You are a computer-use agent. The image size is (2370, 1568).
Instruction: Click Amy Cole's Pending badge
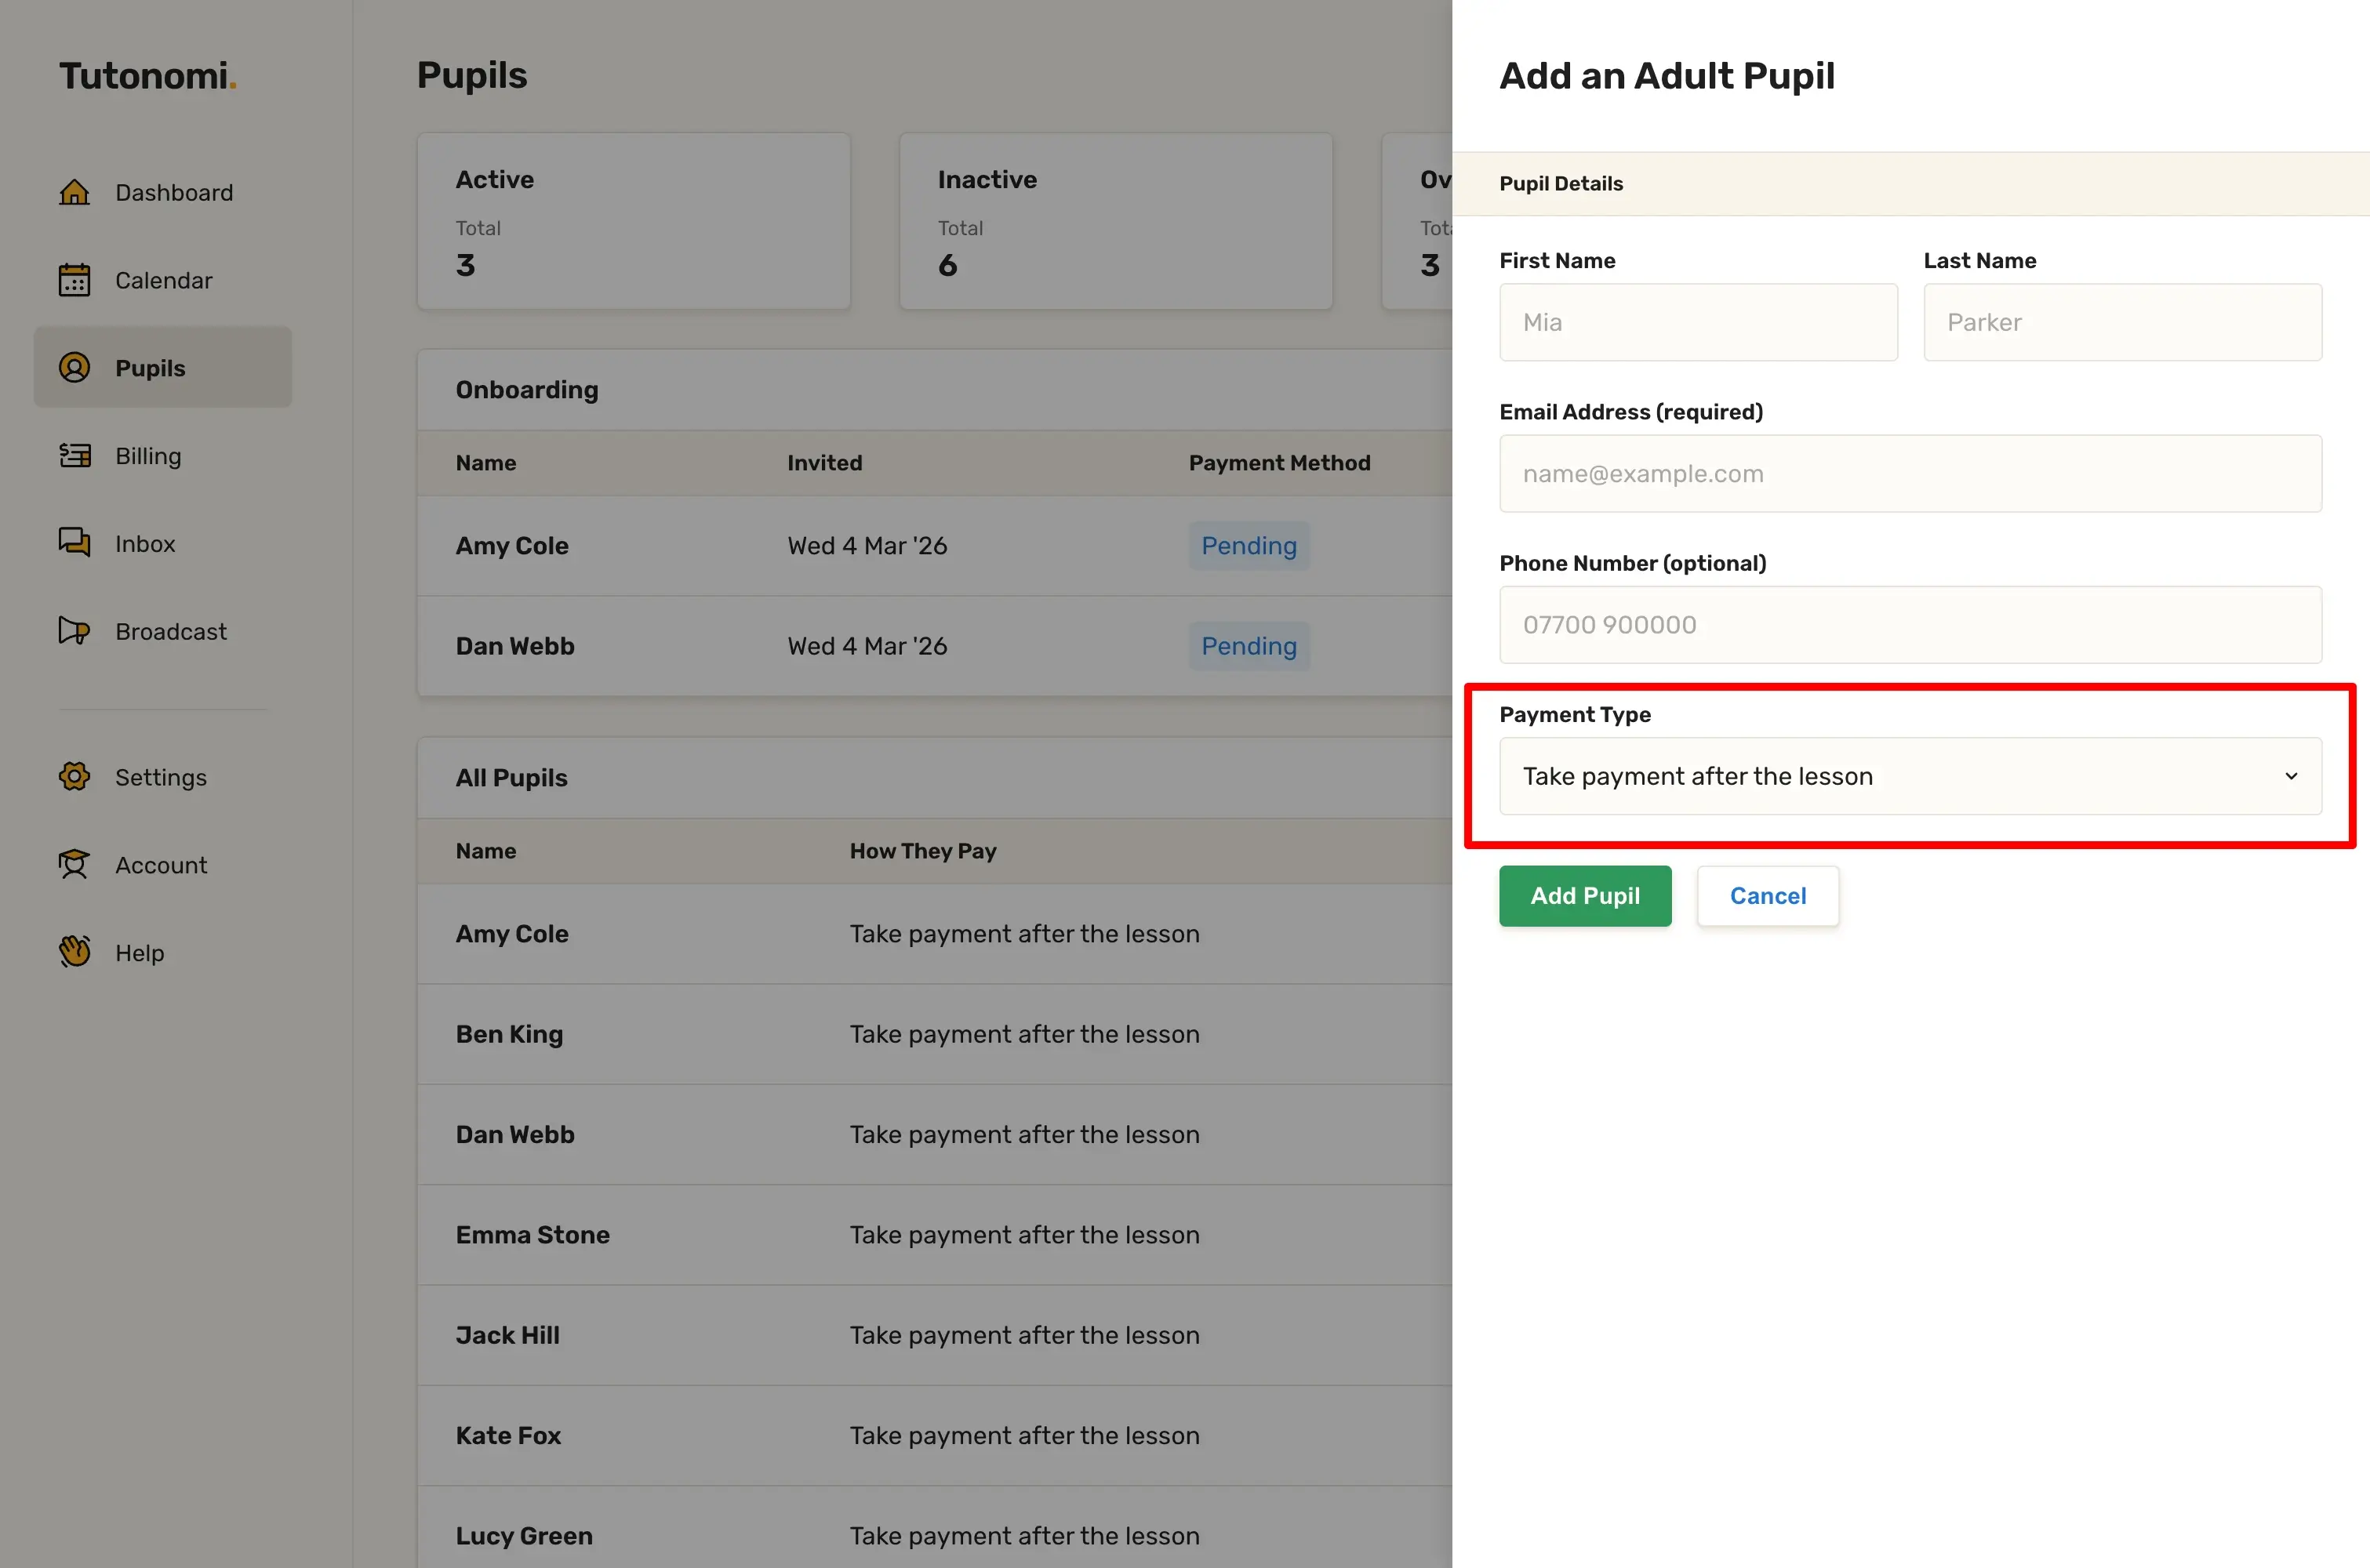tap(1248, 546)
